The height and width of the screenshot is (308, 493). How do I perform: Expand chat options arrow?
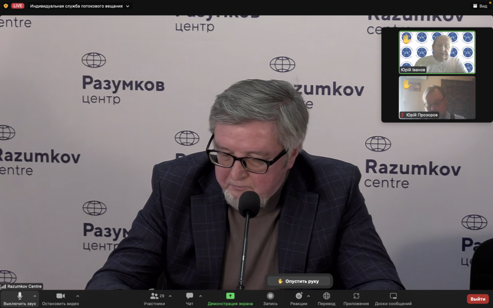(x=201, y=296)
